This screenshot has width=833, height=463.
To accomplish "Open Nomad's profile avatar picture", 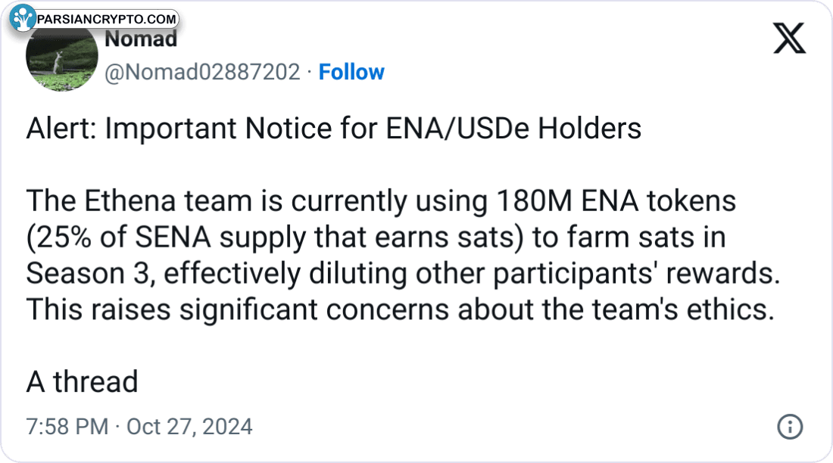I will pyautogui.click(x=62, y=62).
